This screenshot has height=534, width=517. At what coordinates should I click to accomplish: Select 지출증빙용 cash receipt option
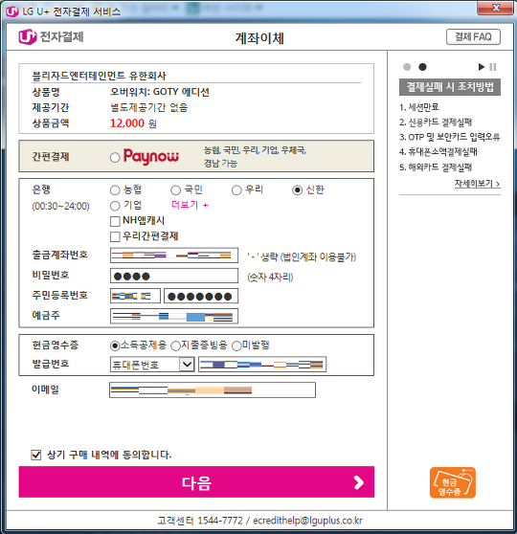coord(175,346)
